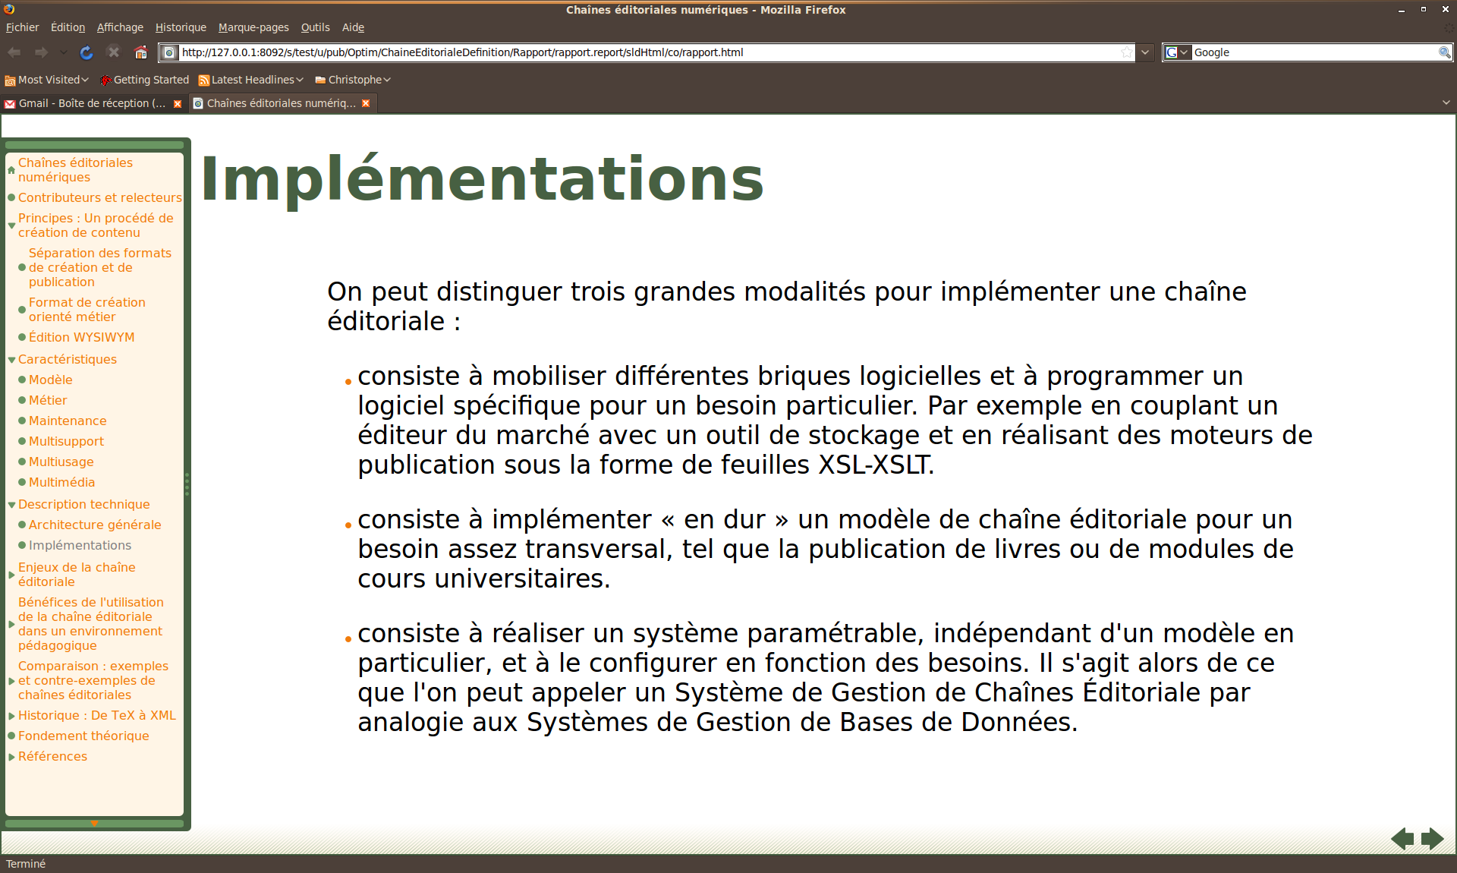This screenshot has height=873, width=1457.
Task: Open the Christophe bookmarks folder
Action: click(x=353, y=80)
